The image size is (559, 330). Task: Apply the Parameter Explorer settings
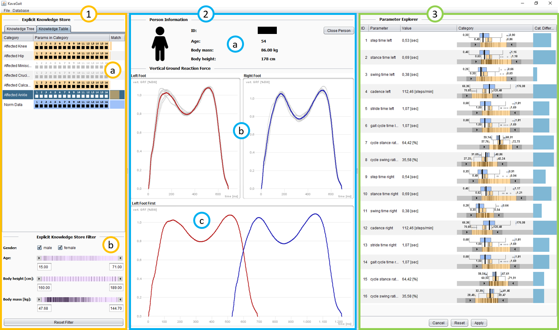[x=479, y=323]
